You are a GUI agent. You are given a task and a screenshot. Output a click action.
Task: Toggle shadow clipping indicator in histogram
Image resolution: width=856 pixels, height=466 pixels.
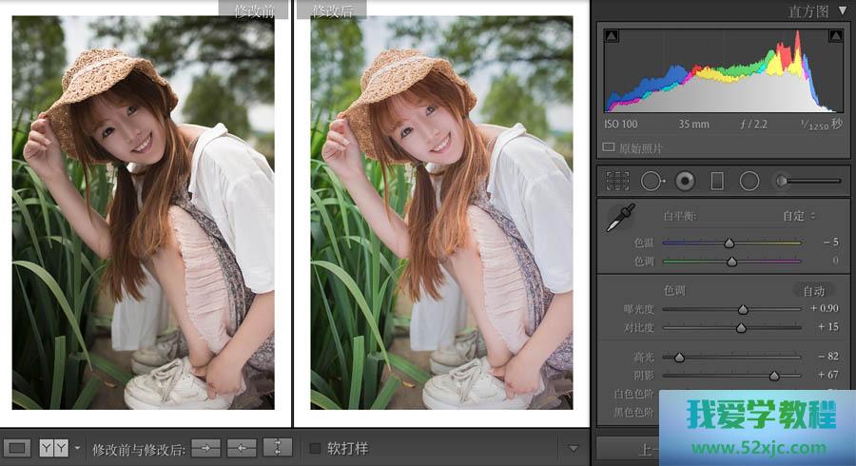pos(611,36)
